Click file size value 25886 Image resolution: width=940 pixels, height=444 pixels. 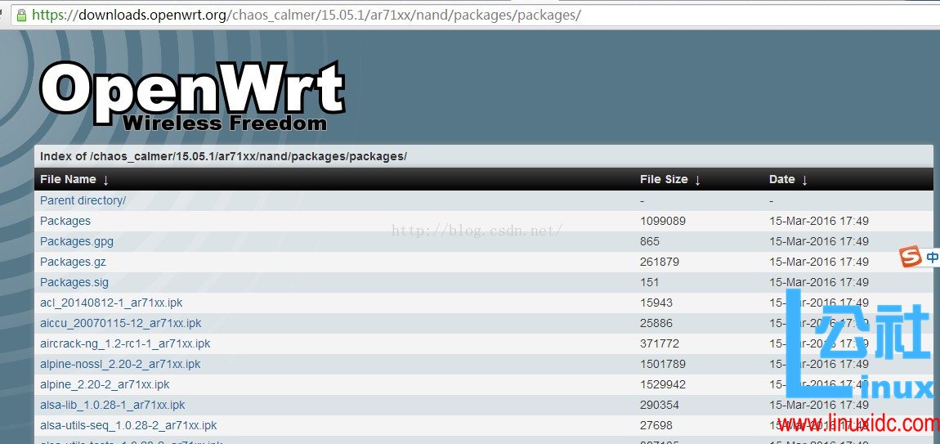[x=656, y=323]
